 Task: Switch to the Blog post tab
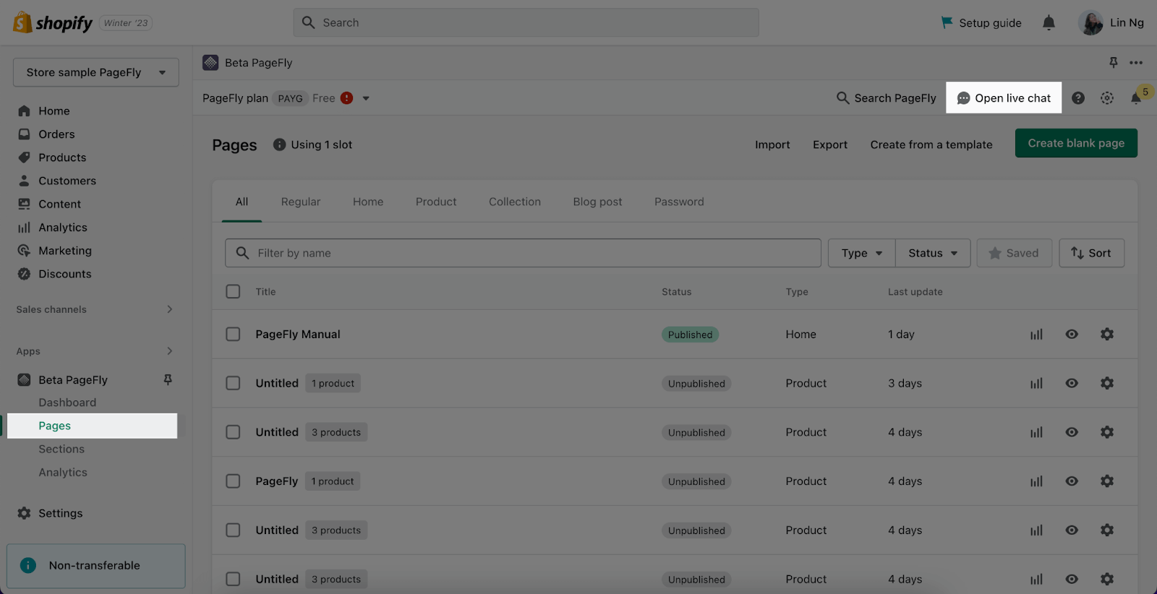point(598,202)
